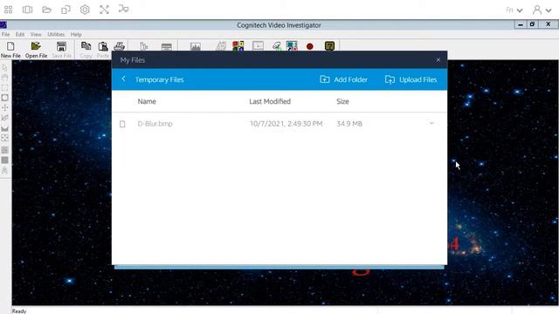Viewport: 559px width, 314px height.
Task: Click the 10/7/2021, 2:49:30 PM date
Action: [x=286, y=124]
